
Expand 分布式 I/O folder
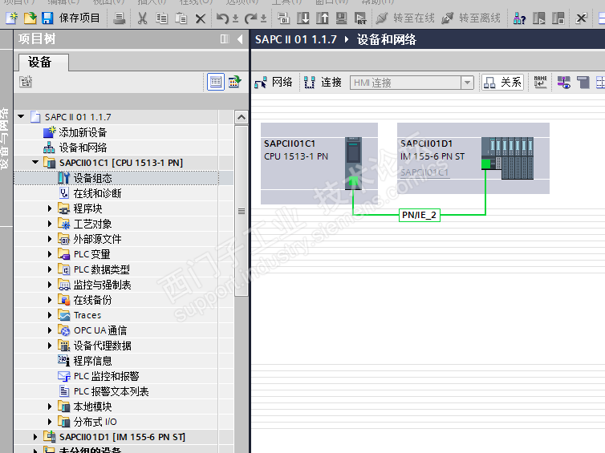pos(50,422)
